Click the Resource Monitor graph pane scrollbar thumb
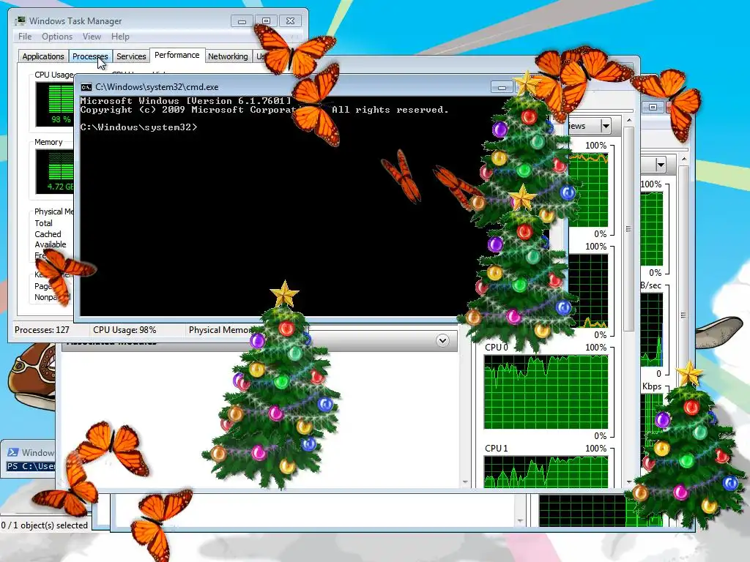 tap(629, 229)
